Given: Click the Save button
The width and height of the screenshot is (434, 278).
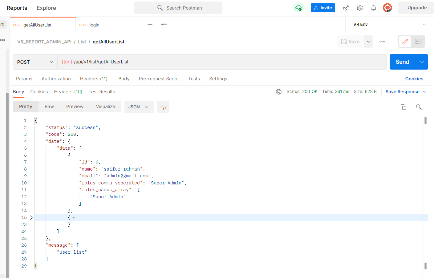Looking at the screenshot, I should [x=350, y=42].
